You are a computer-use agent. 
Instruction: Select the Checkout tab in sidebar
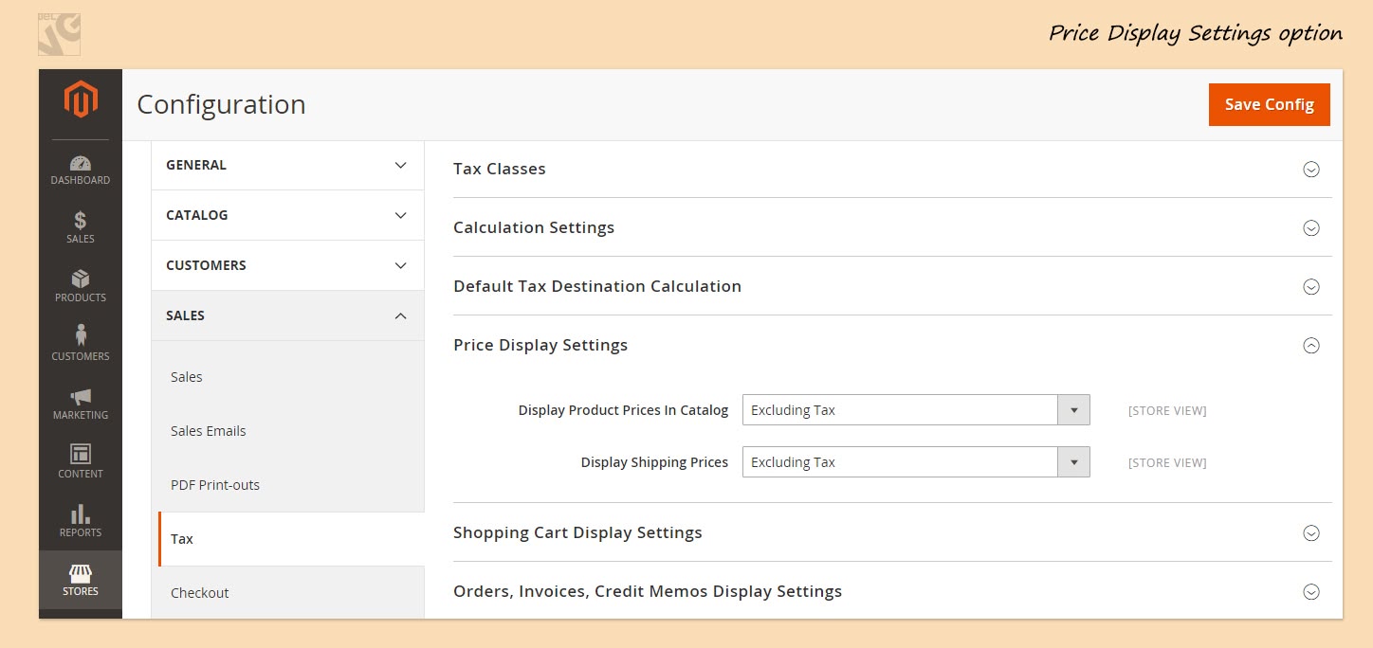(200, 593)
